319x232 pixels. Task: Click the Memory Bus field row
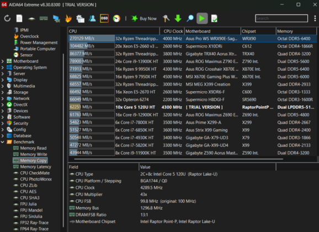(172, 208)
